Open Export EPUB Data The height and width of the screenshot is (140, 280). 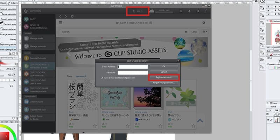click(39, 110)
